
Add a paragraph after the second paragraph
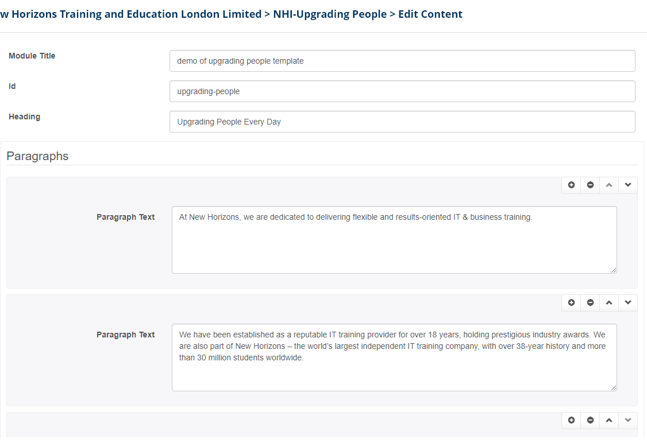[x=571, y=302]
